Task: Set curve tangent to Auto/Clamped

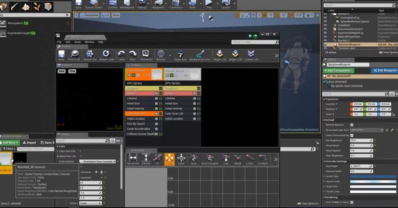Action: 210,159
